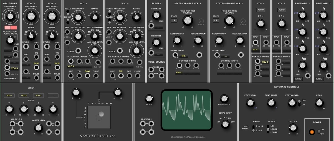Toggle the Portamento OFF/ON switch

299,103
